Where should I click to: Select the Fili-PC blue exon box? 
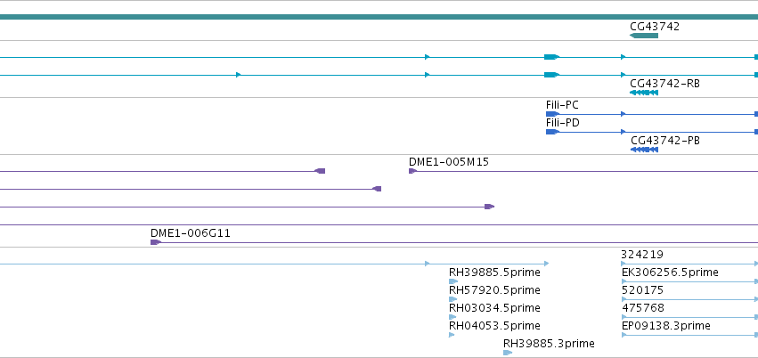click(x=552, y=114)
